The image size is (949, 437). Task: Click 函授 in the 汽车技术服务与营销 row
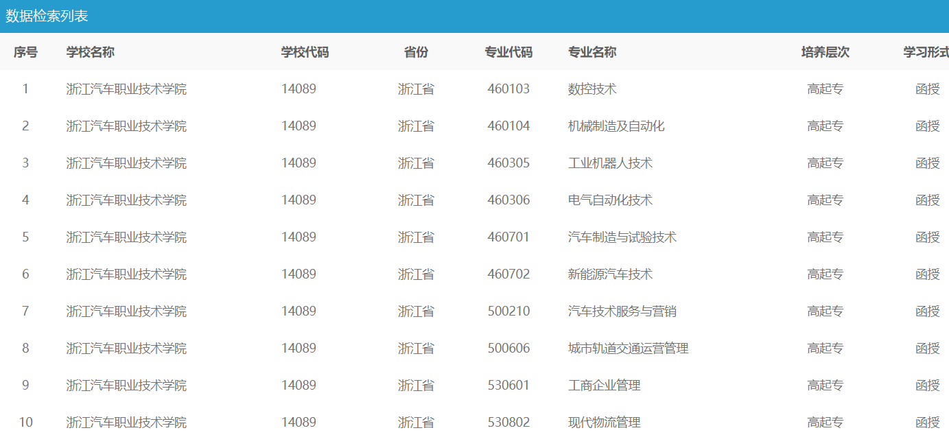(x=928, y=311)
